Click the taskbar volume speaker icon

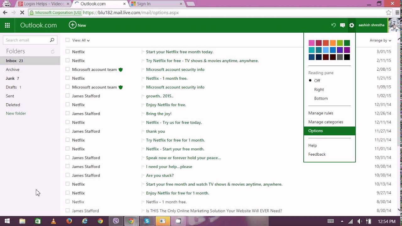(x=360, y=221)
